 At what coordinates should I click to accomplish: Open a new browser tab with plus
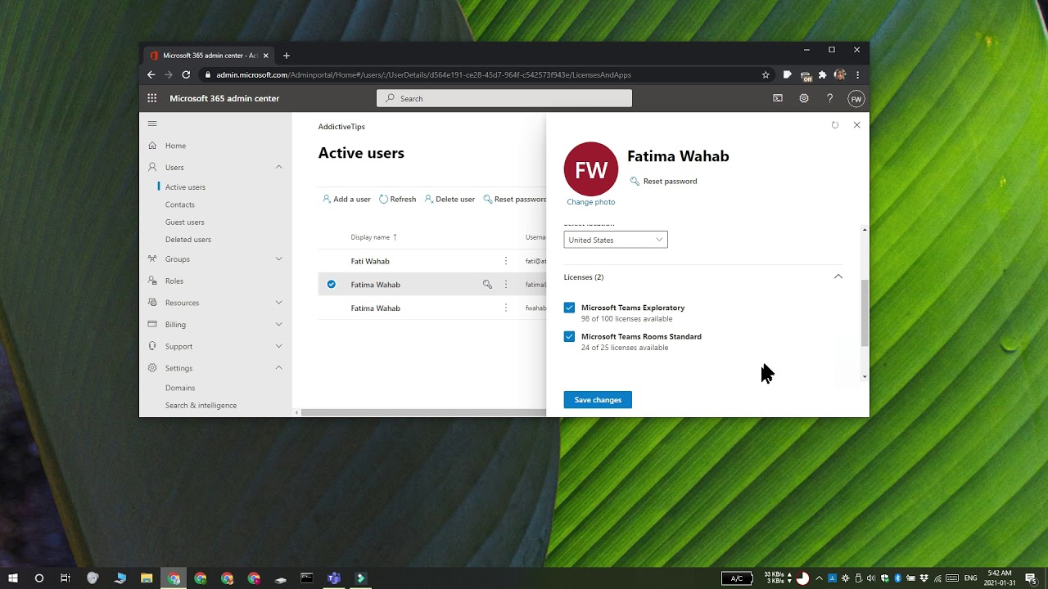pos(286,56)
